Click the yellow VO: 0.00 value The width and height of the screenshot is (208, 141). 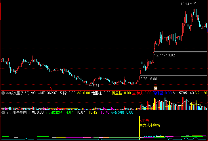(x=83, y=93)
